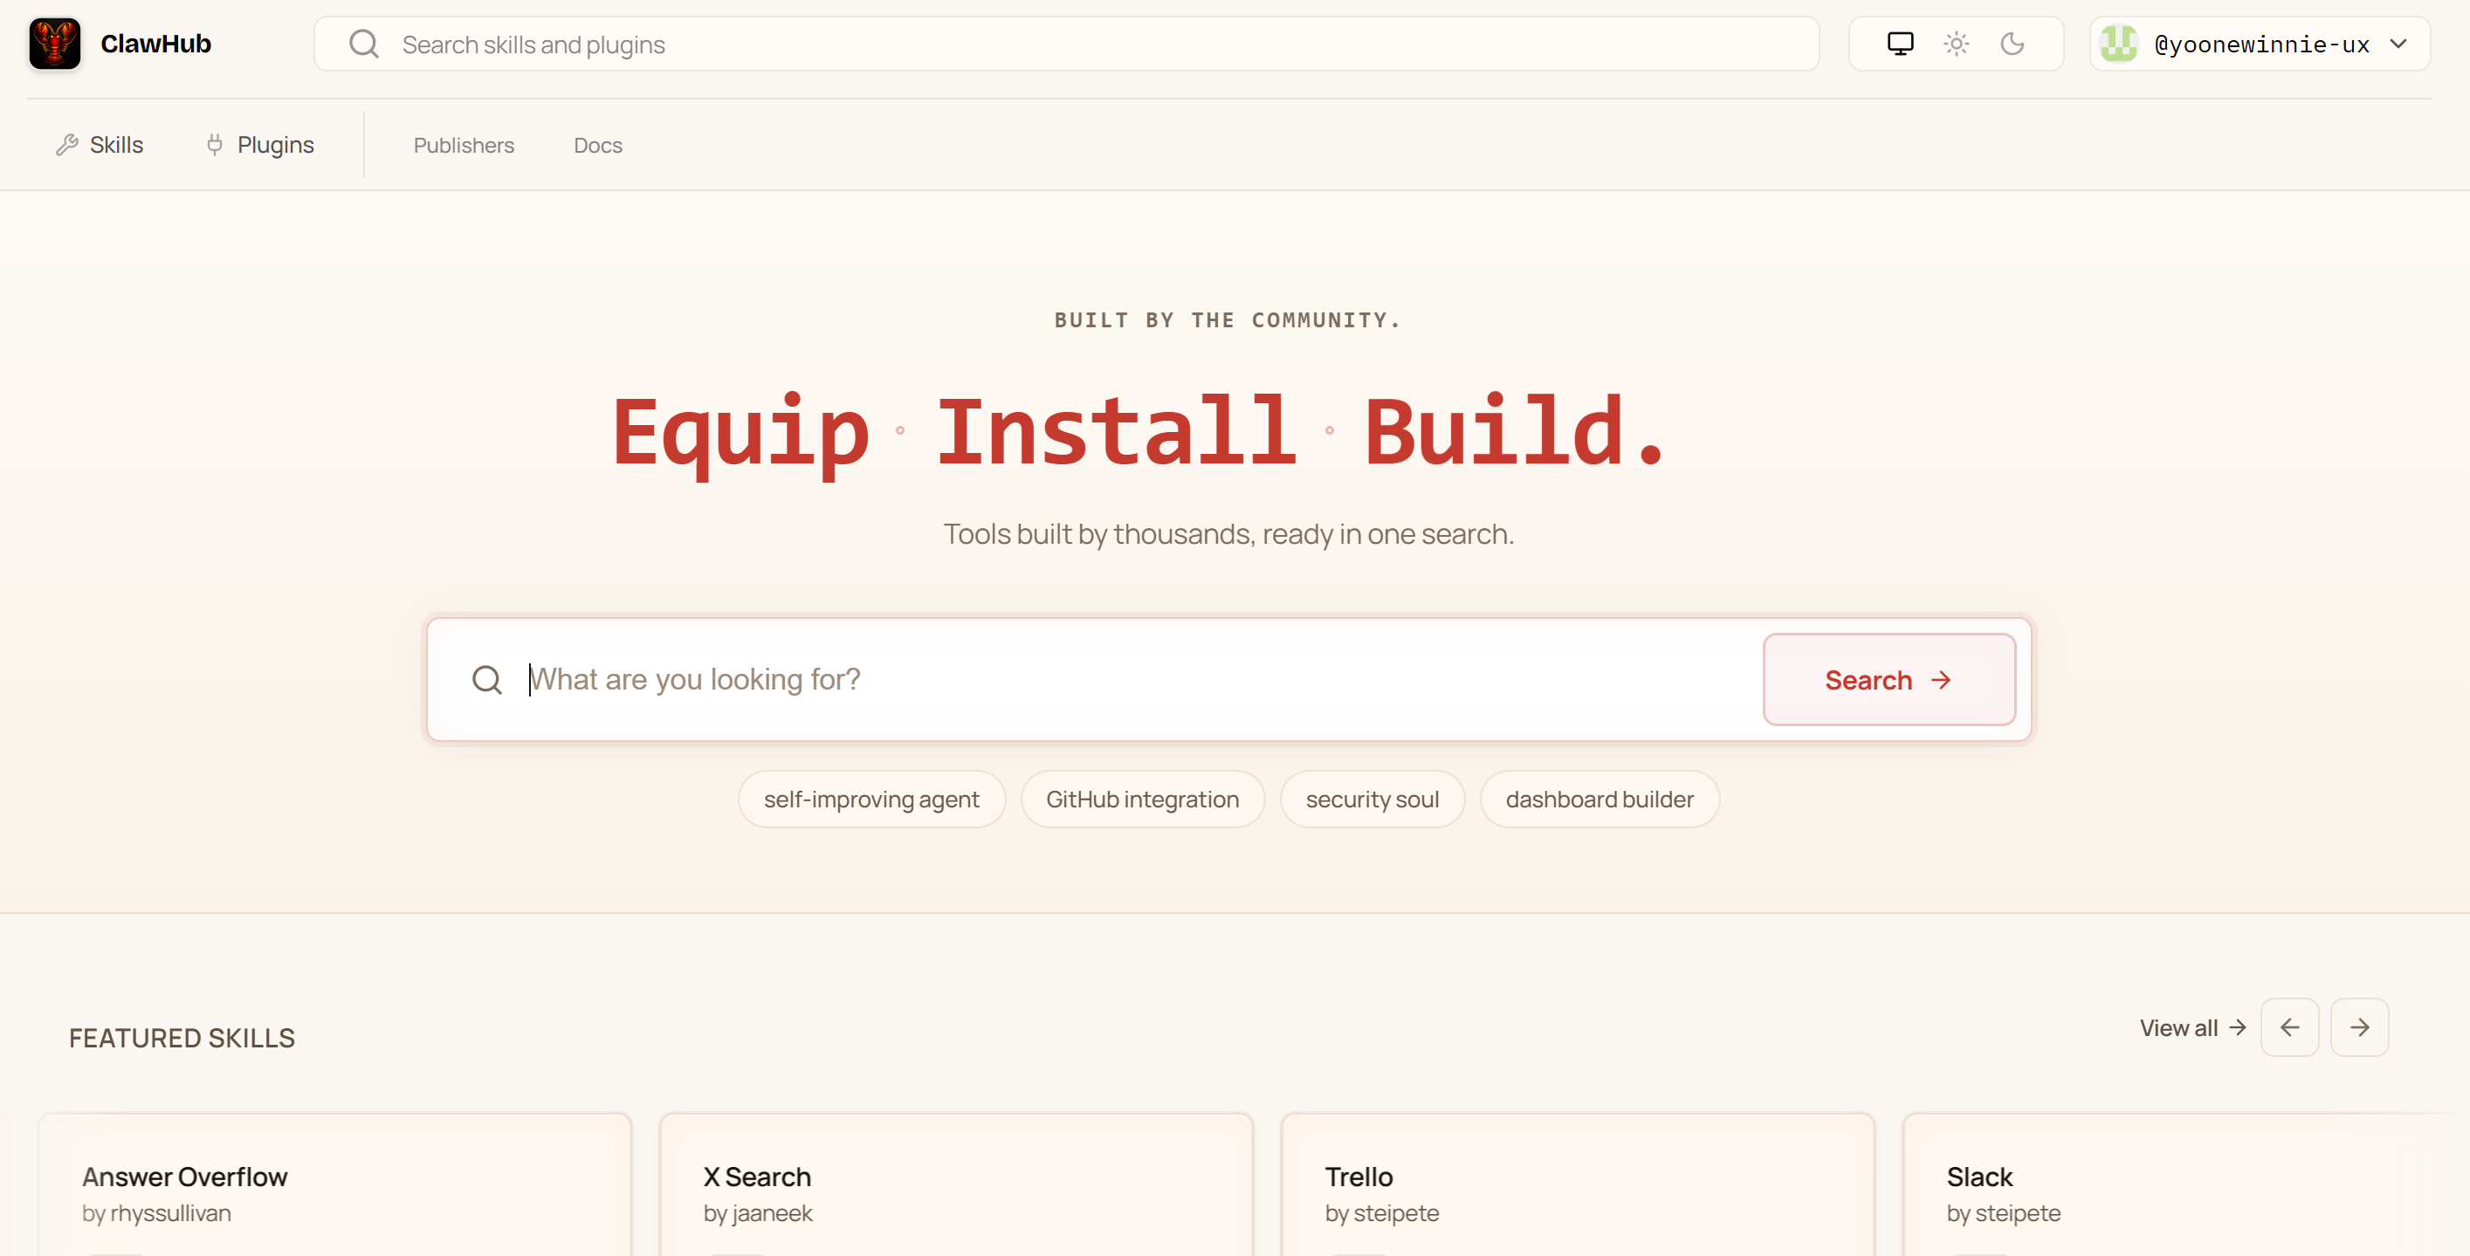The image size is (2470, 1256).
Task: Open the X Search skill card
Action: click(956, 1185)
